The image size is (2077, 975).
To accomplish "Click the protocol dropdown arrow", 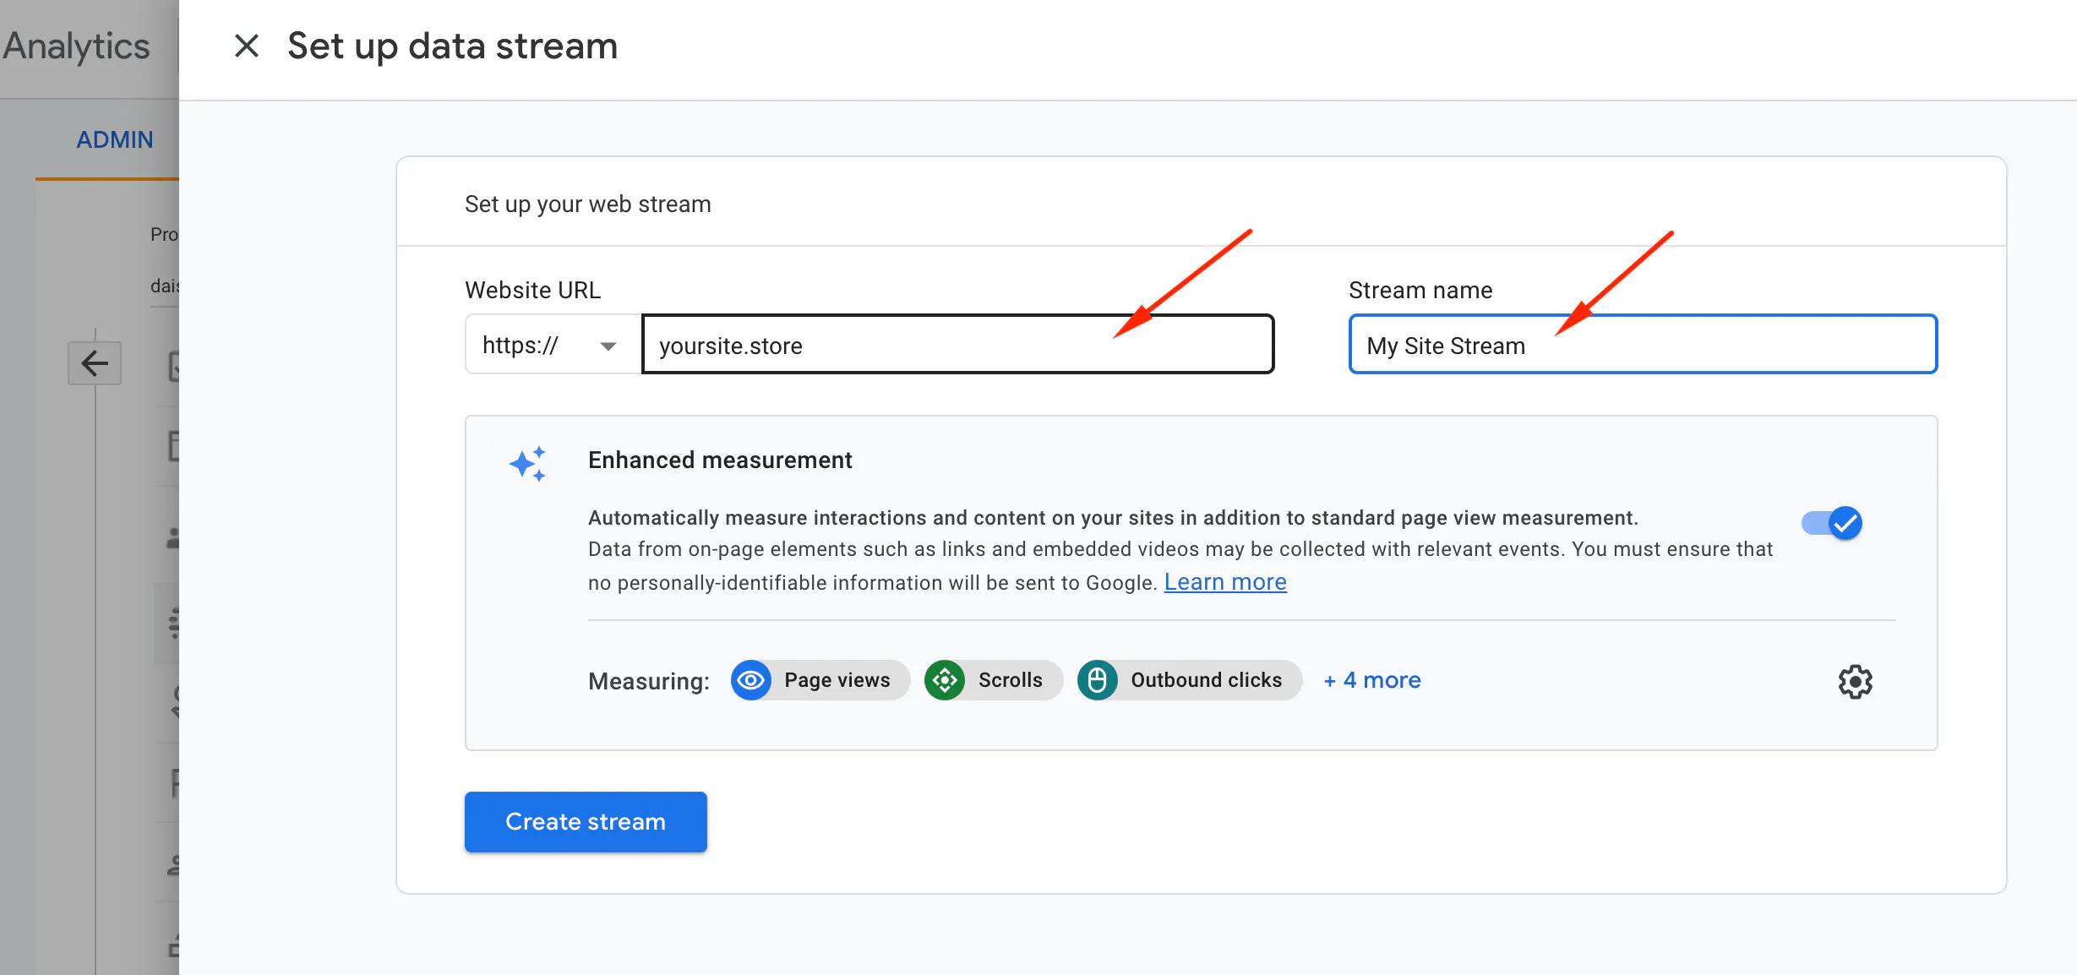I will click(608, 346).
